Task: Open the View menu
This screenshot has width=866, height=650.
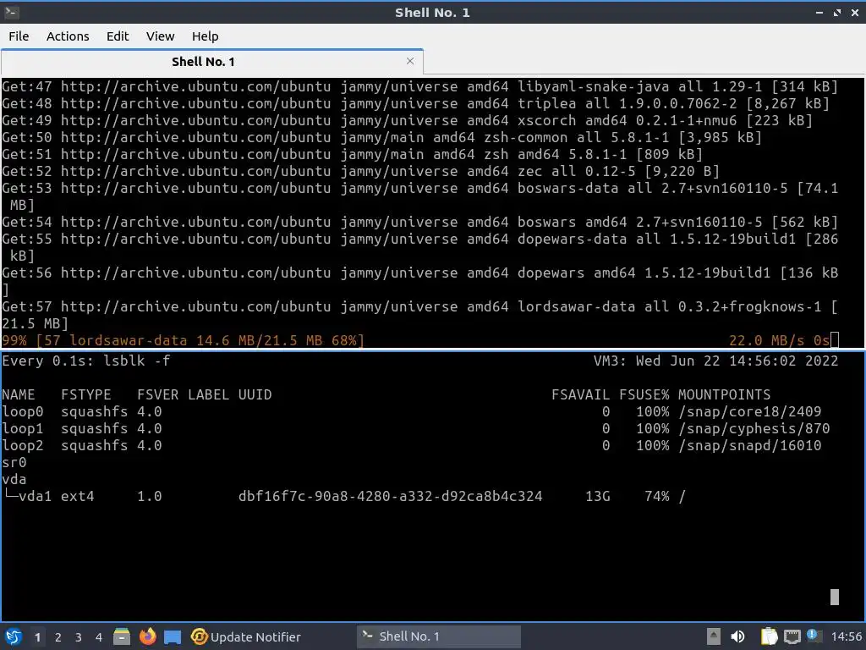Action: (160, 36)
